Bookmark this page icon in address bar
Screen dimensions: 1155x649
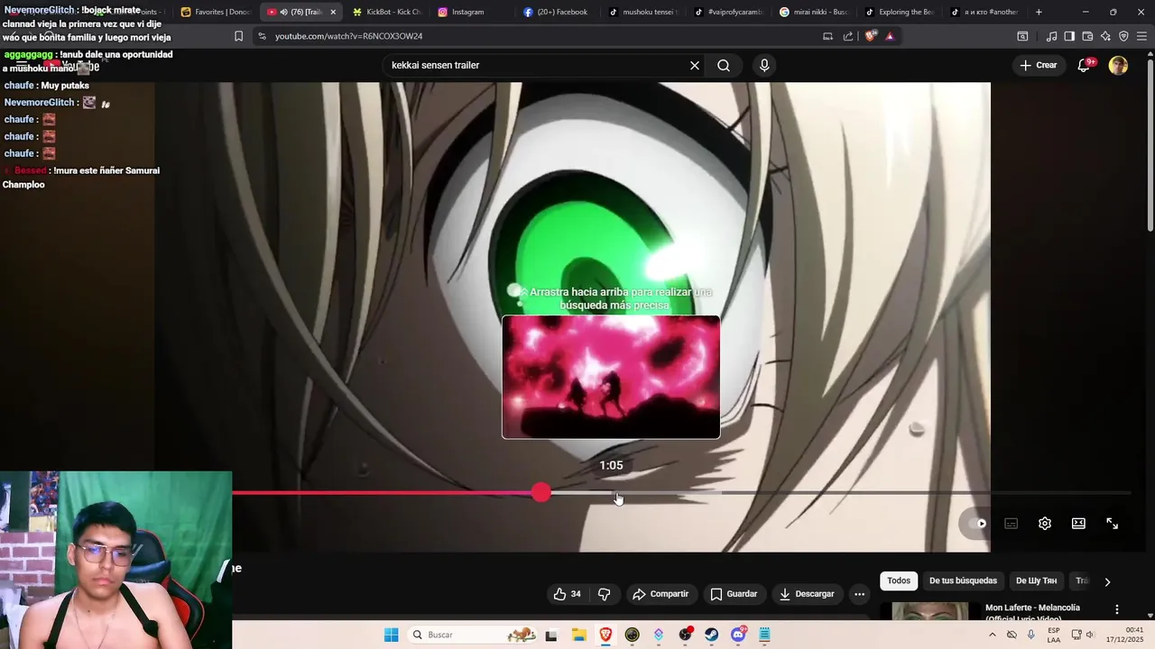tap(238, 36)
